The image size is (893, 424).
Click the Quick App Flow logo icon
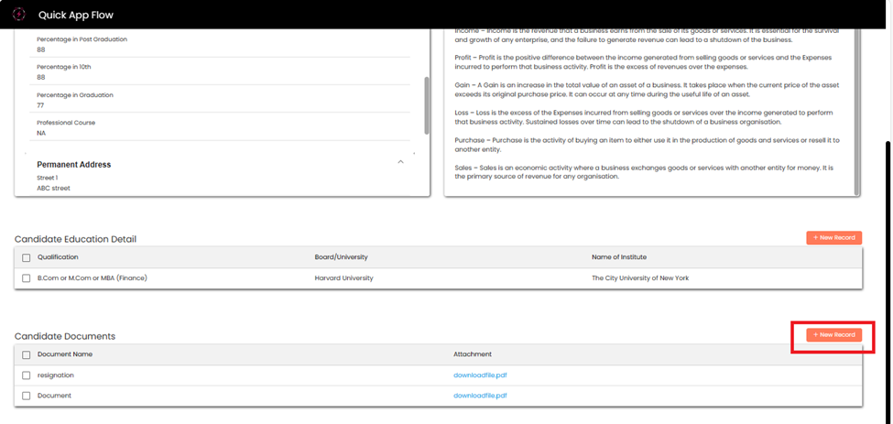tap(18, 15)
